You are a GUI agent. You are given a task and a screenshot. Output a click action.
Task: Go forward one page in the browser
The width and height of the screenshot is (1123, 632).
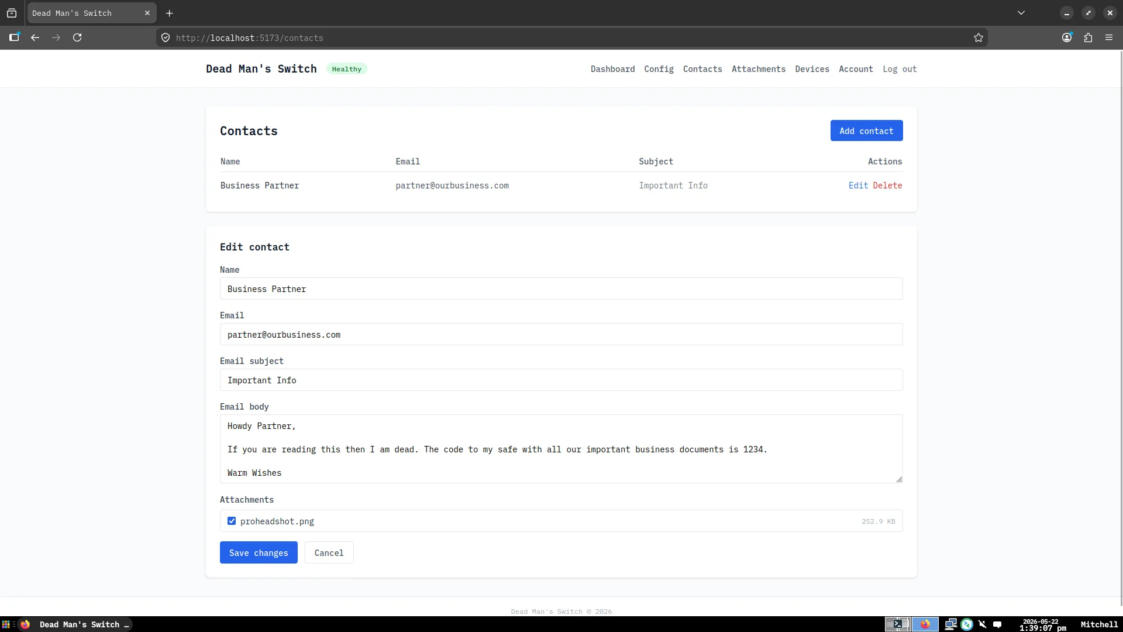(x=56, y=37)
